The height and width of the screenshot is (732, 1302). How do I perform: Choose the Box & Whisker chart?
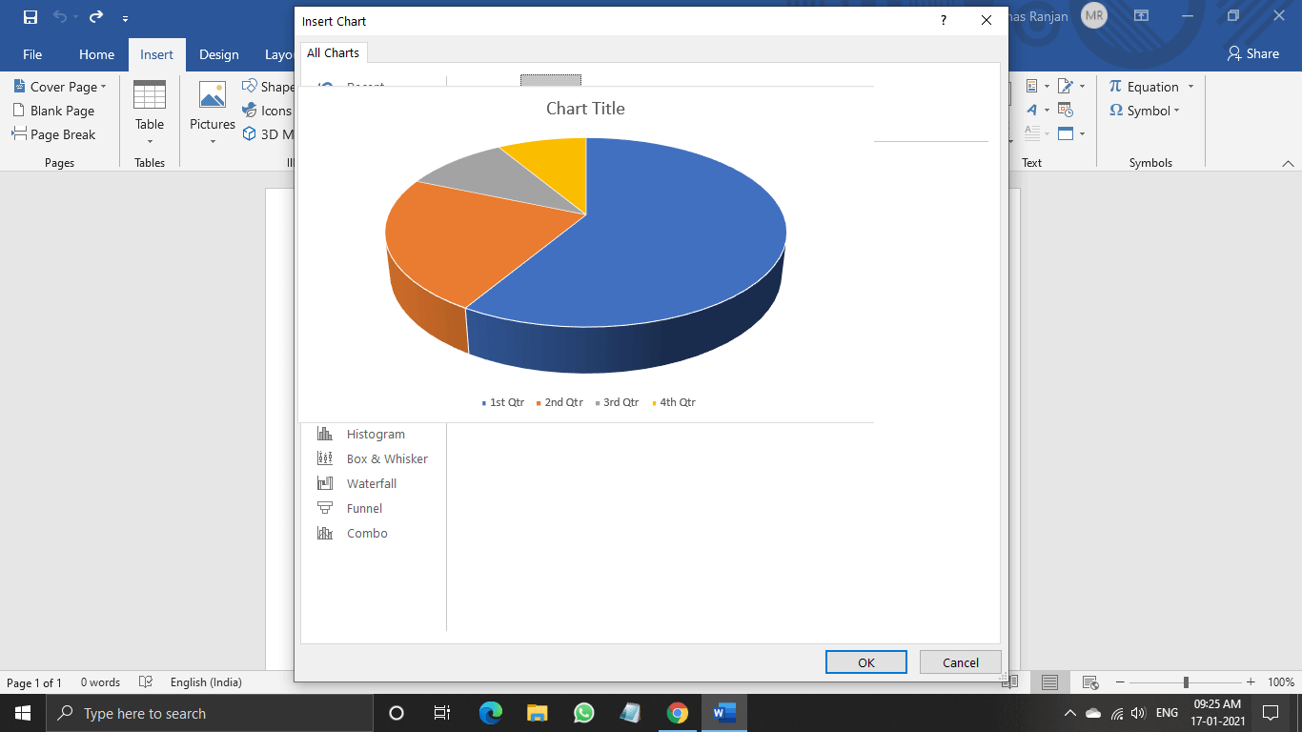386,458
